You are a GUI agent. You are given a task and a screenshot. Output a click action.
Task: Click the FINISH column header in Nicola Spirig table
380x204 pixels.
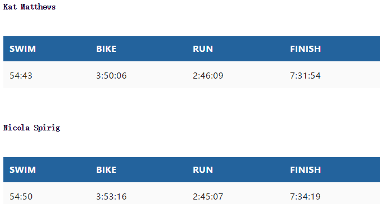click(305, 169)
